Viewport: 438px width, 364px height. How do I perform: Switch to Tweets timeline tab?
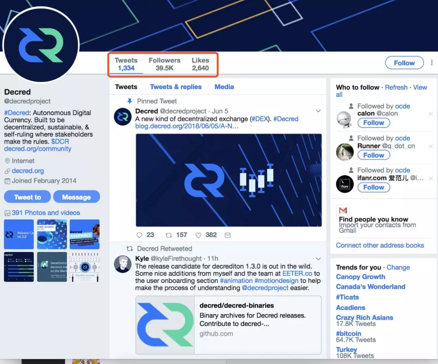126,87
